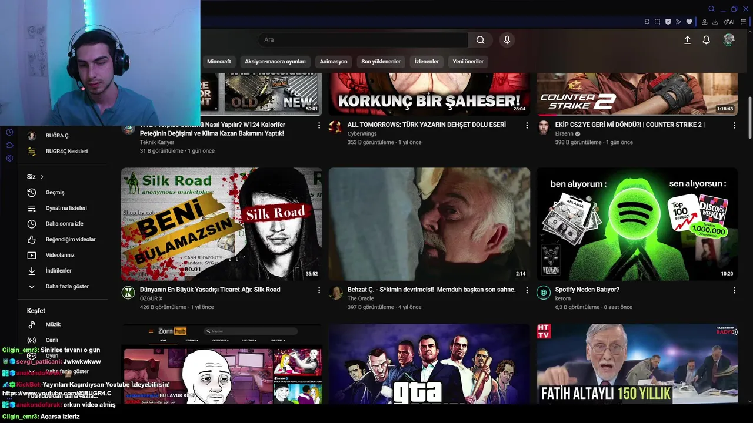Open video title Dünyanın En Büyük Yasadışı Ticaret Ağı

(x=210, y=290)
